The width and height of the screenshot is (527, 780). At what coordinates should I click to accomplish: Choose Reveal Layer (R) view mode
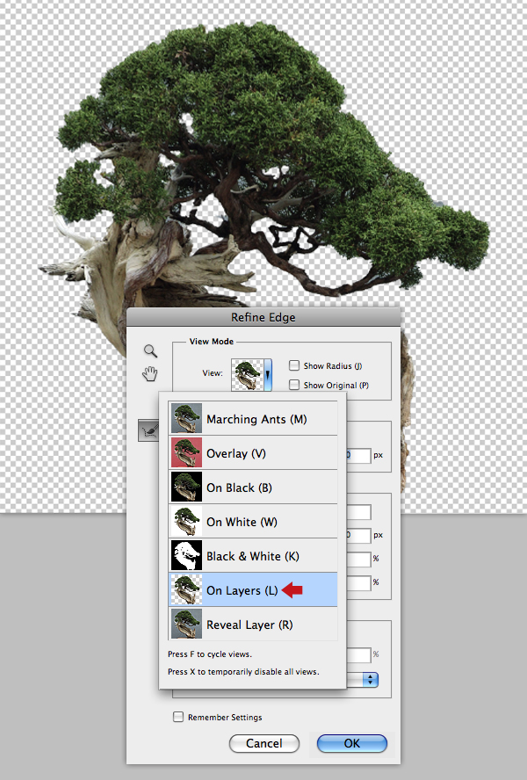(x=253, y=624)
